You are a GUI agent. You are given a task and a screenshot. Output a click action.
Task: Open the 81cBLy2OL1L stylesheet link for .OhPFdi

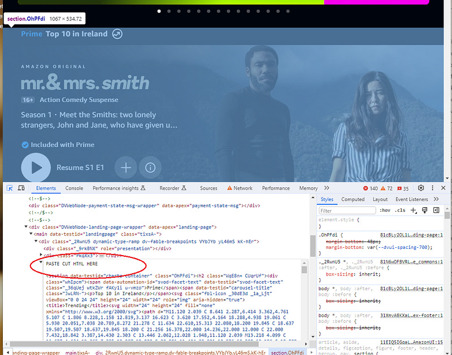(411, 235)
